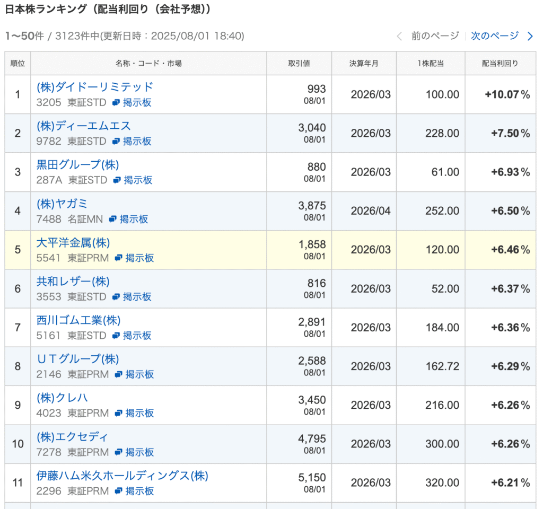The width and height of the screenshot is (543, 509).
Task: Click the 決算年月 column header
Action: point(364,64)
